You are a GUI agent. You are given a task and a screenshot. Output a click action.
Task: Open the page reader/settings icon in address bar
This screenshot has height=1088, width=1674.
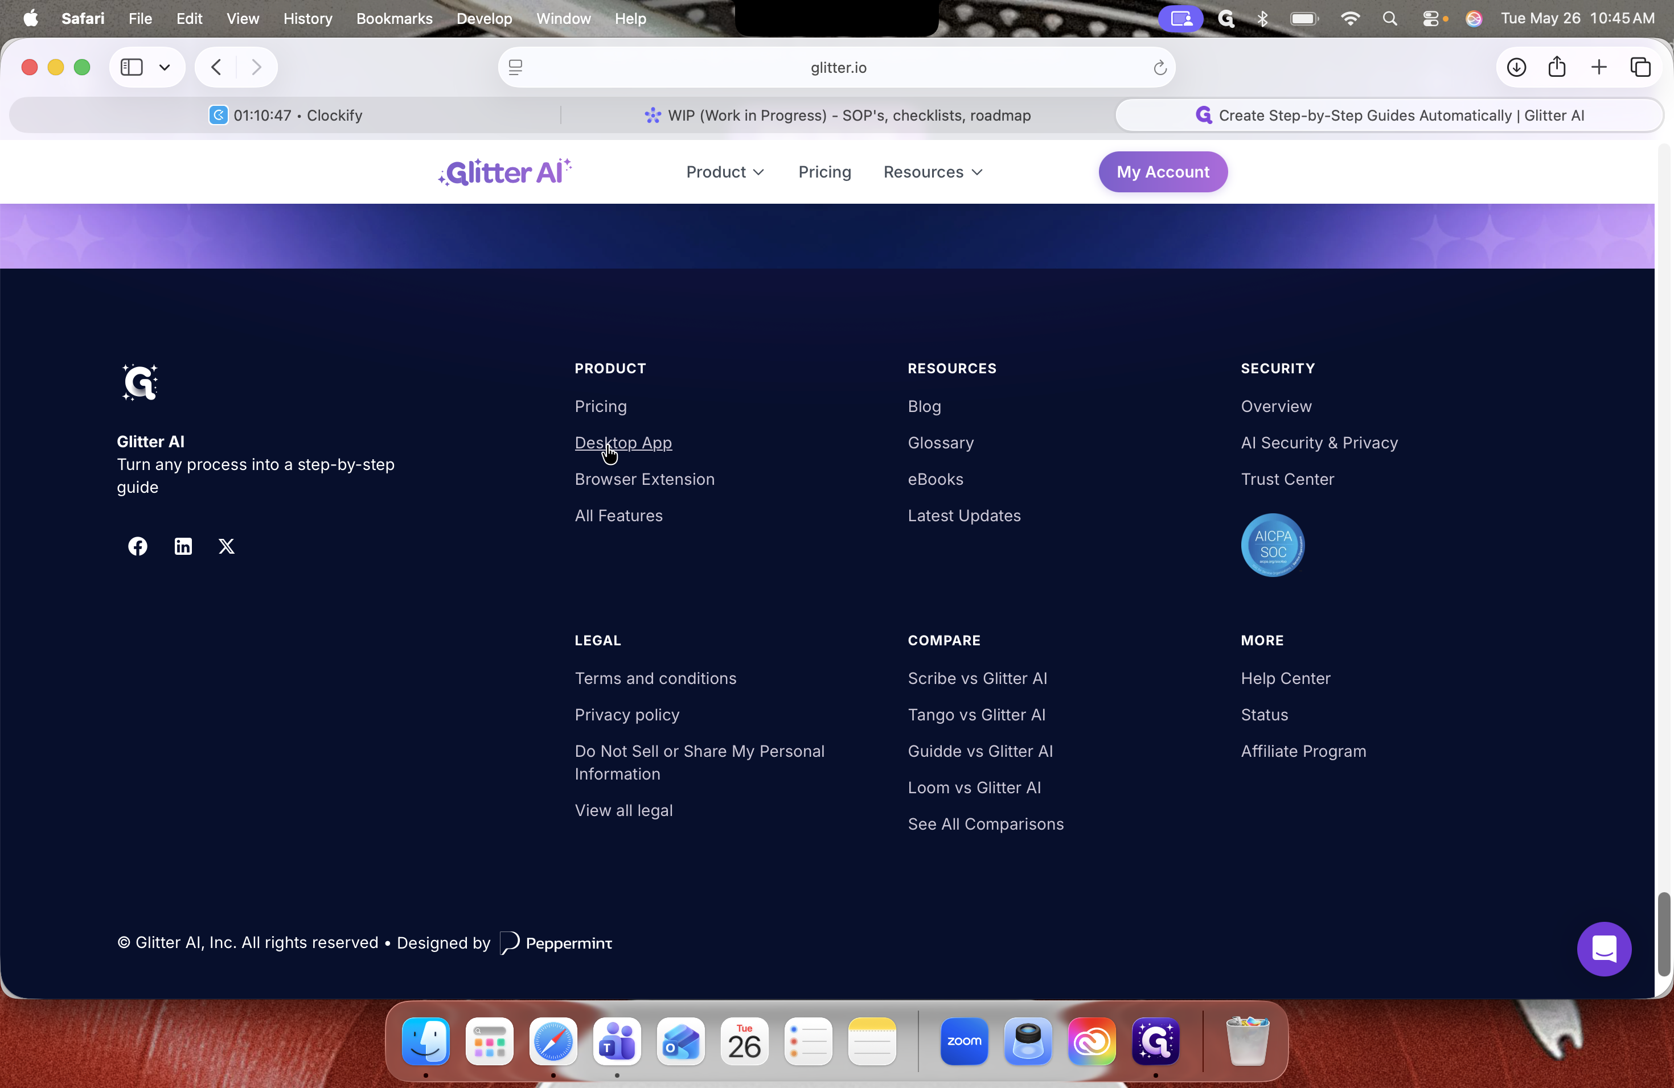pos(515,68)
